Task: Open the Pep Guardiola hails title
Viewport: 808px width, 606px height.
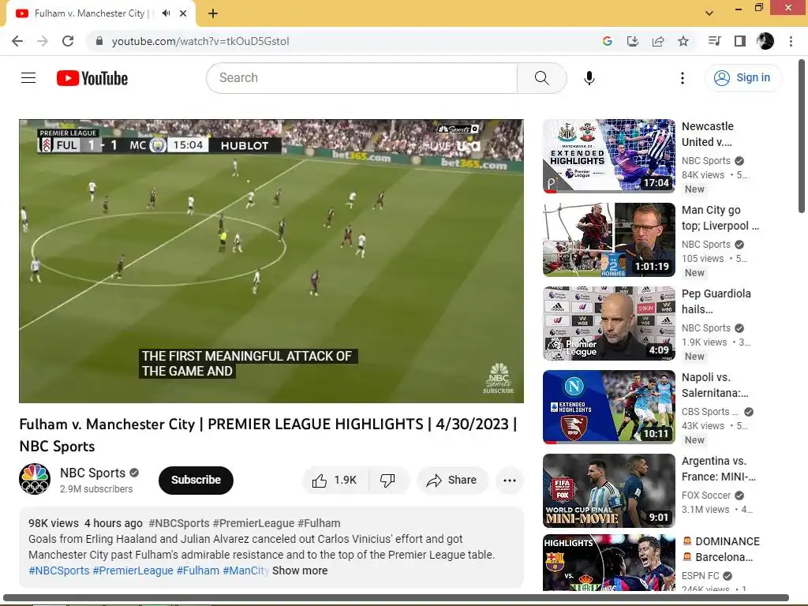Action: coord(716,301)
